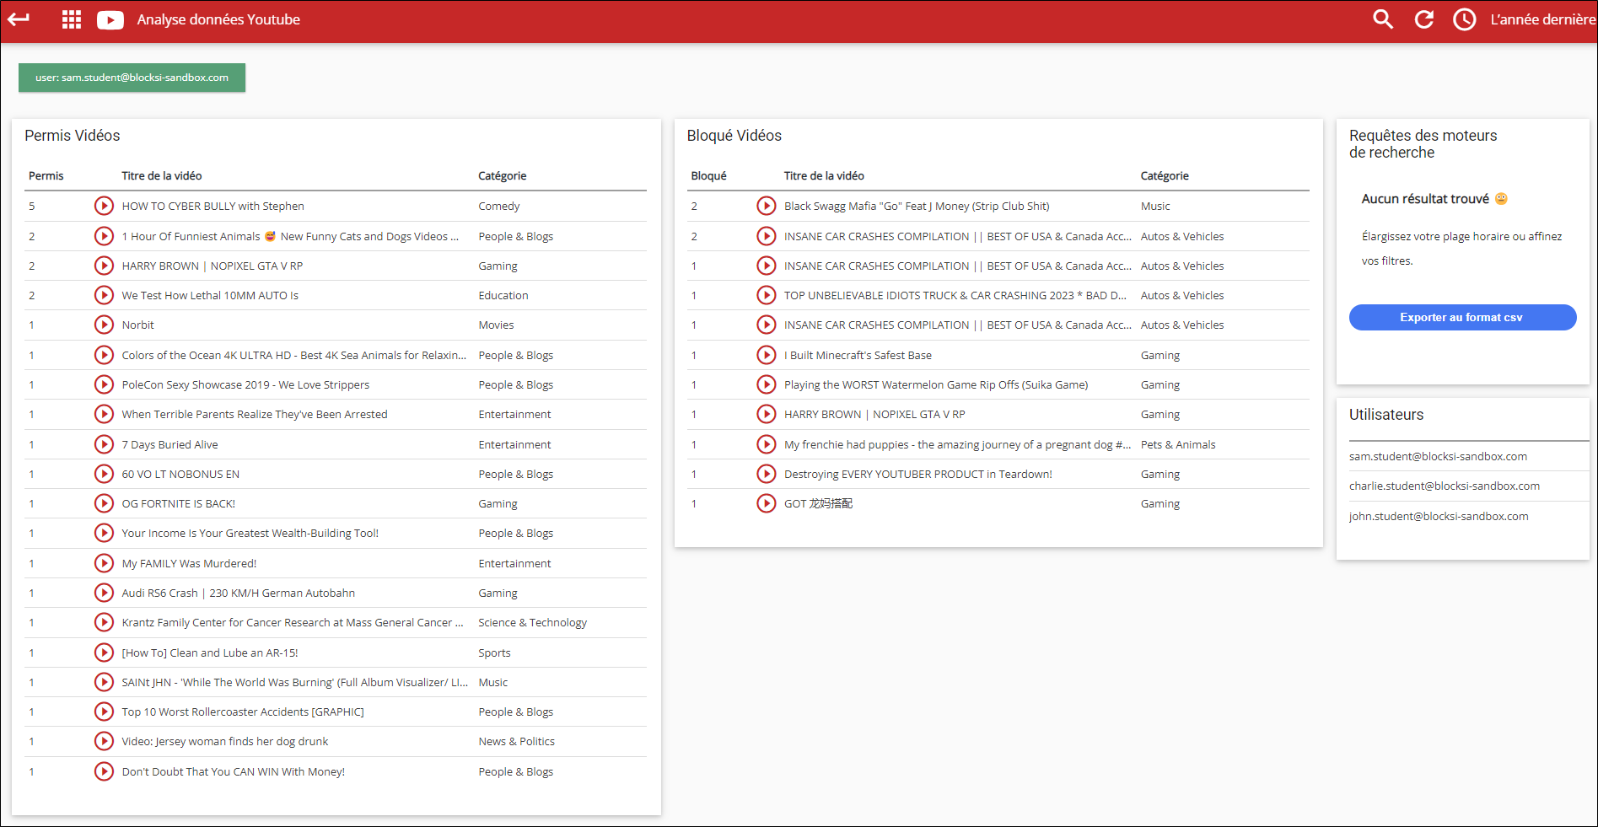Open the apps grid menu icon

(x=72, y=19)
